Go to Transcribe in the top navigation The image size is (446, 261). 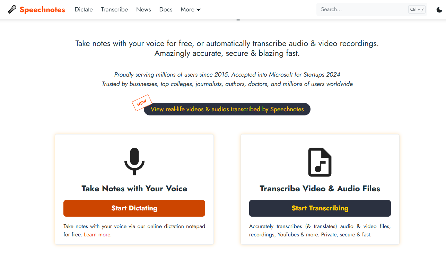pos(114,9)
